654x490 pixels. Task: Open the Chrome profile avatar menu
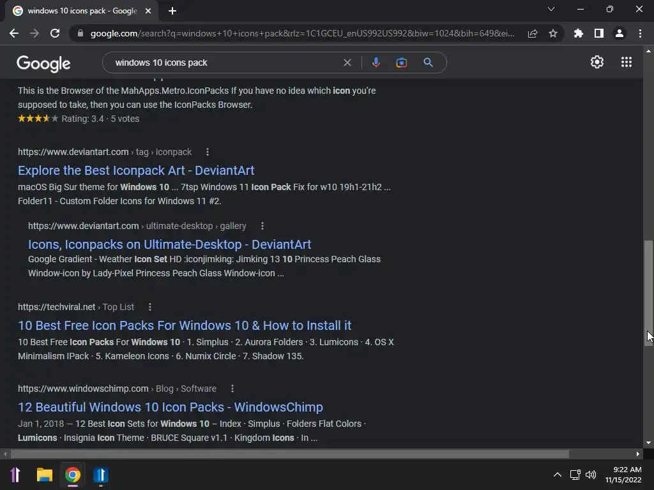620,33
